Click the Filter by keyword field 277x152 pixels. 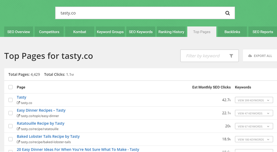coord(209,56)
